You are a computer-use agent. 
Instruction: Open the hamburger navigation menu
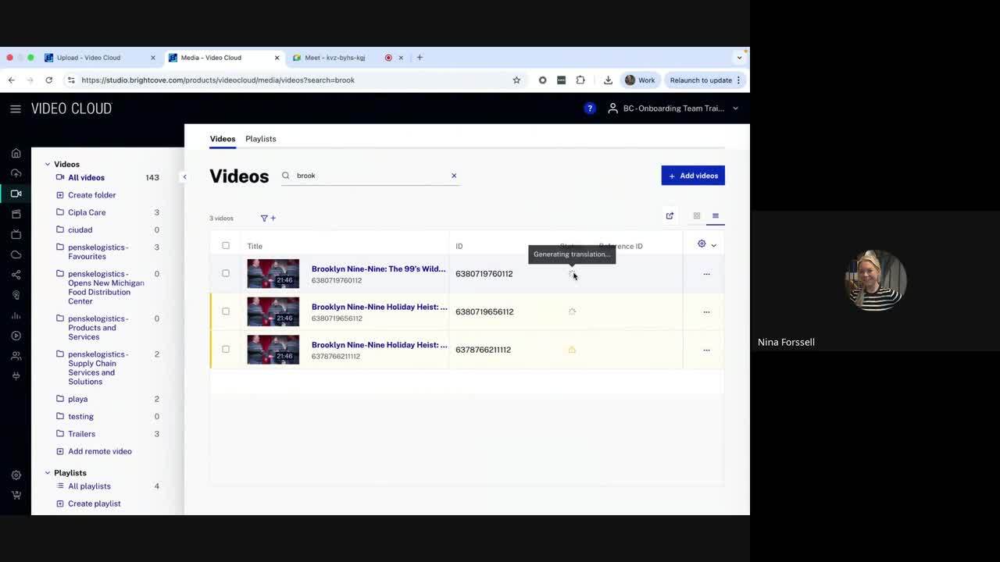pyautogui.click(x=16, y=109)
